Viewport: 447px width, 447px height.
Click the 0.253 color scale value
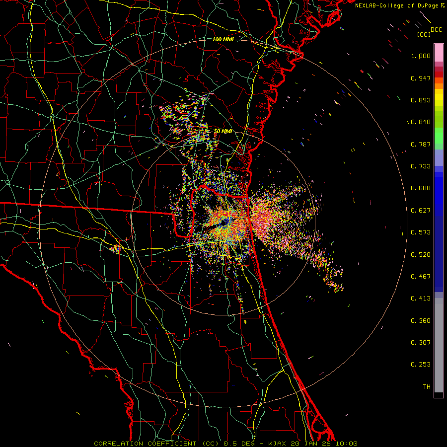421,365
